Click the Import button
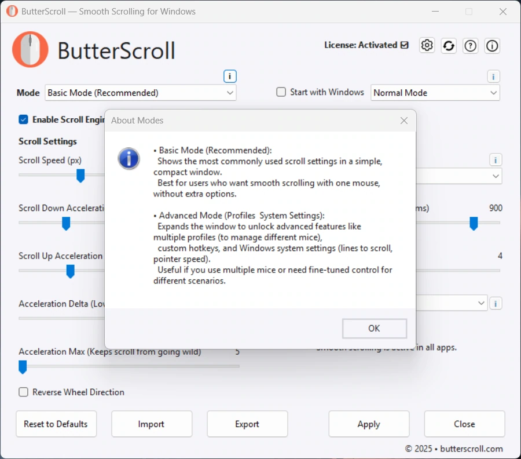This screenshot has height=459, width=521. pos(152,424)
